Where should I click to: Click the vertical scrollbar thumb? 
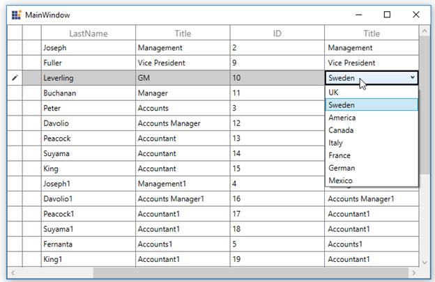click(x=425, y=105)
